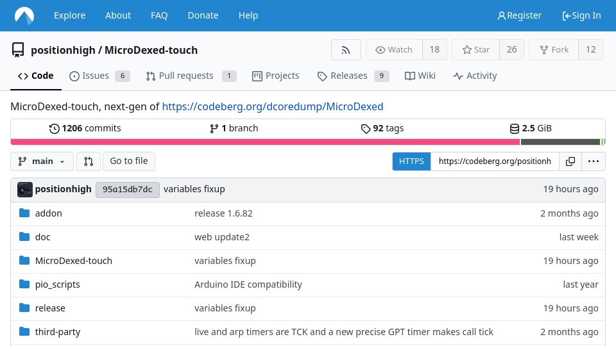Click the compare branches icon button
The height and width of the screenshot is (346, 616).
click(89, 161)
